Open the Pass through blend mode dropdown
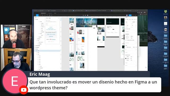Image resolution: width=170 pixels, height=96 pixels. coord(129,47)
